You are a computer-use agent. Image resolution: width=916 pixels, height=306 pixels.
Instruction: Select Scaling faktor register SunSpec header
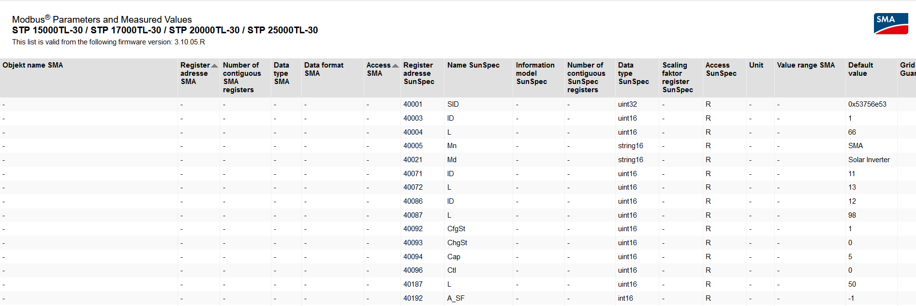677,77
